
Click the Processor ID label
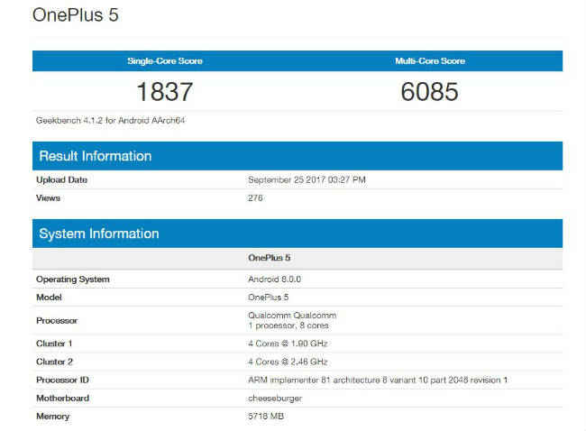(x=62, y=380)
